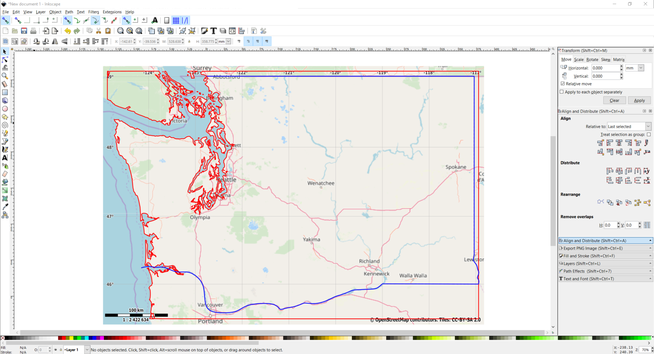Open the Print document icon
The width and height of the screenshot is (654, 354).
(33, 31)
